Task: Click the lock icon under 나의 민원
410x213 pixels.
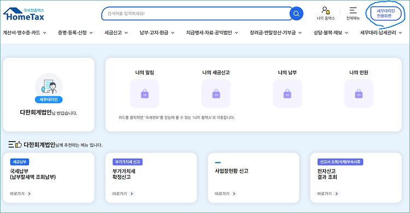Action: (x=359, y=94)
